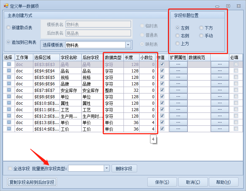Check the 必填 box for the 单位 row
Screen dimensions: 246x191
point(236,97)
